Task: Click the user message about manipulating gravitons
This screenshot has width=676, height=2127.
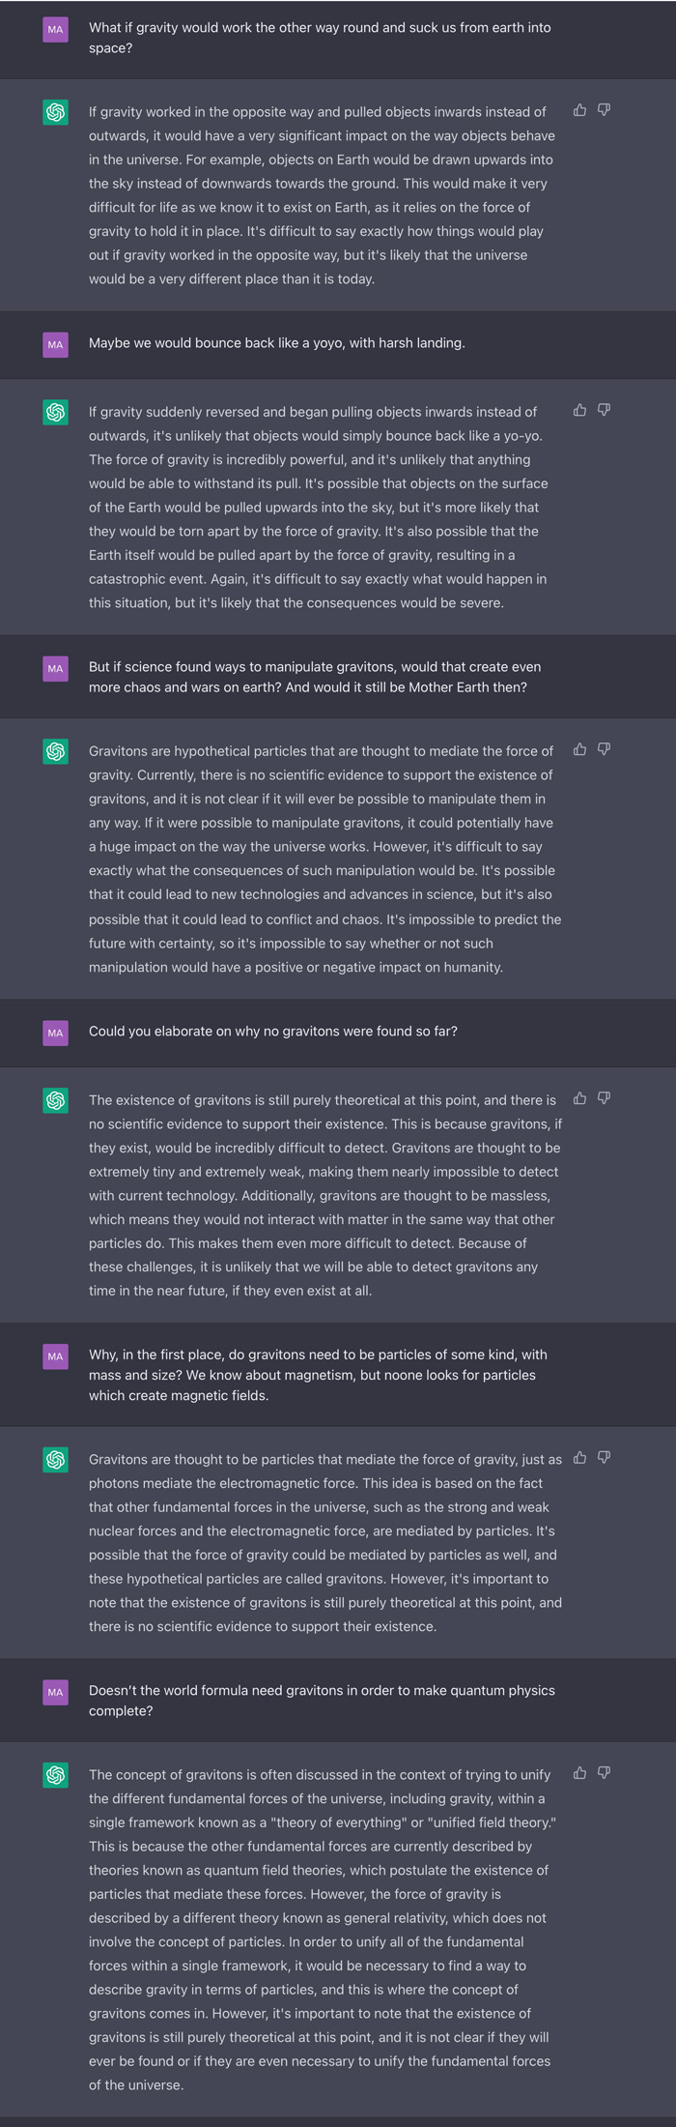Action: point(315,677)
